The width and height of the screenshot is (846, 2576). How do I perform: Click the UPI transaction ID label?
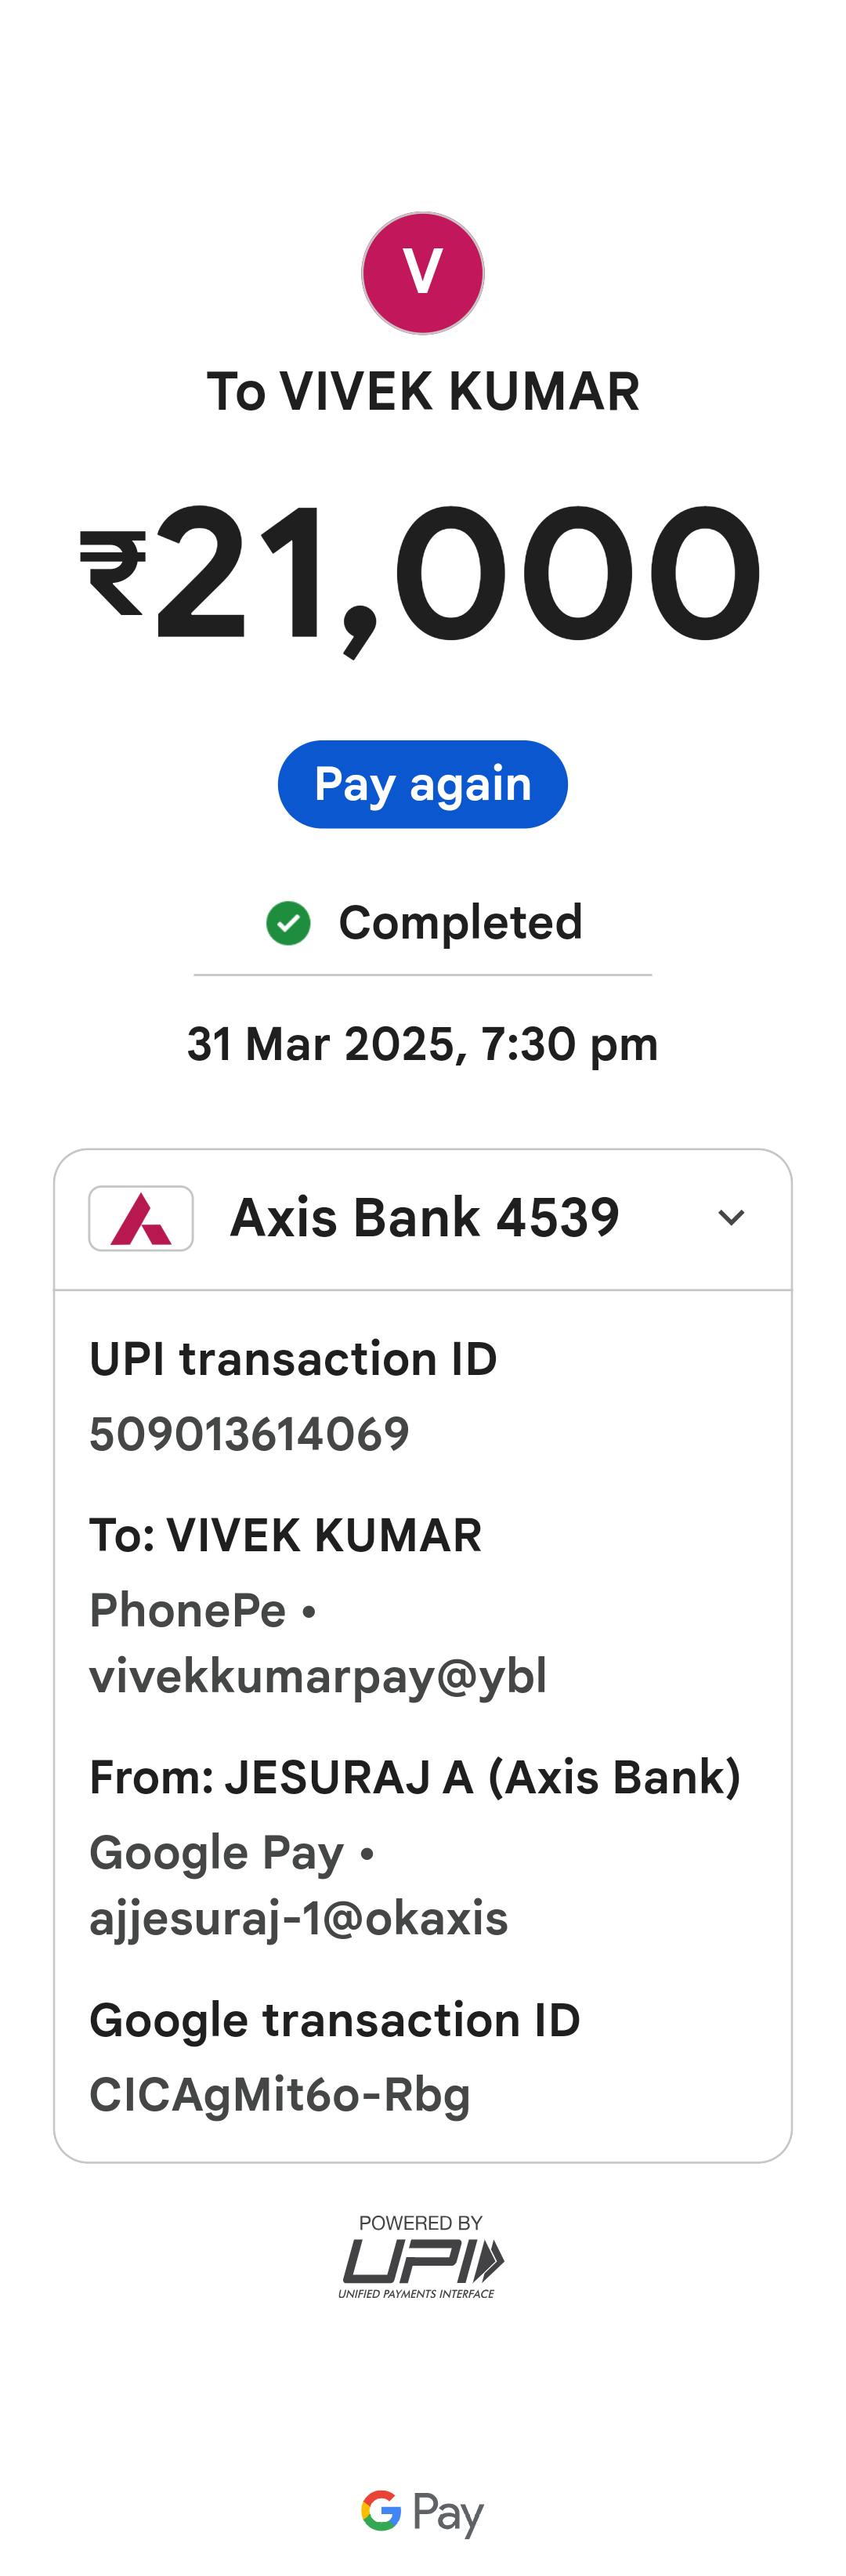click(293, 1359)
